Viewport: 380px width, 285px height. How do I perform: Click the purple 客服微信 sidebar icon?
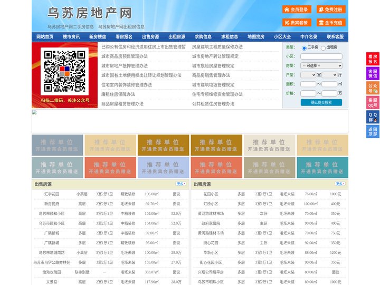point(373,73)
